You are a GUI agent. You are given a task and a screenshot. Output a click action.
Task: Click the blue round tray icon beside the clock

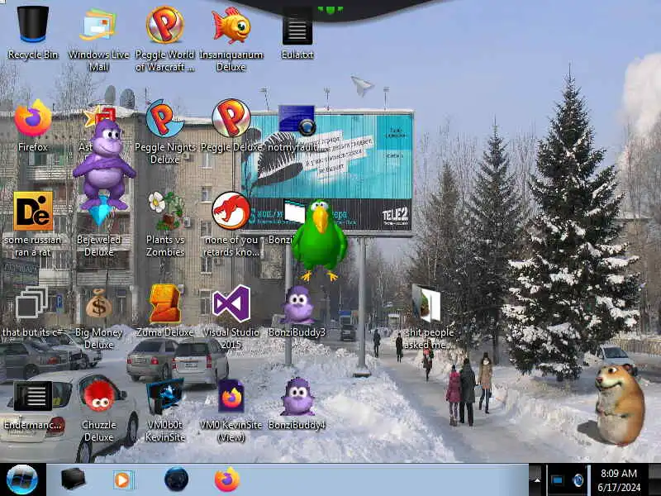click(578, 480)
